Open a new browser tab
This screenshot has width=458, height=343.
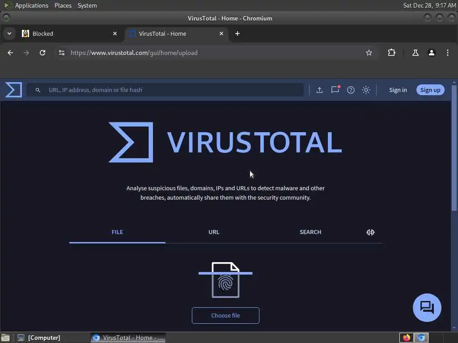tap(237, 33)
